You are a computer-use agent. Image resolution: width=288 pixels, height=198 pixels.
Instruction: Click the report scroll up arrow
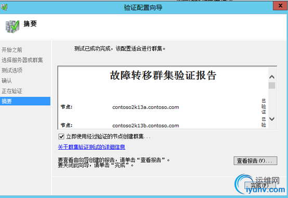[x=272, y=77]
